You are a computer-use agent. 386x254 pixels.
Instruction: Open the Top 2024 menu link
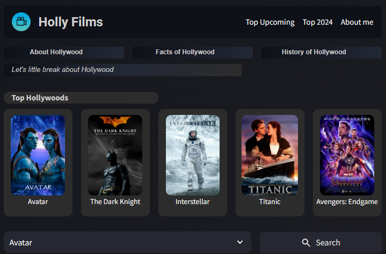317,22
